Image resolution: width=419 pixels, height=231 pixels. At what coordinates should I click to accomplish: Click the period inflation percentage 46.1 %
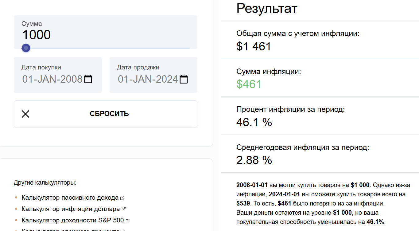pos(254,122)
